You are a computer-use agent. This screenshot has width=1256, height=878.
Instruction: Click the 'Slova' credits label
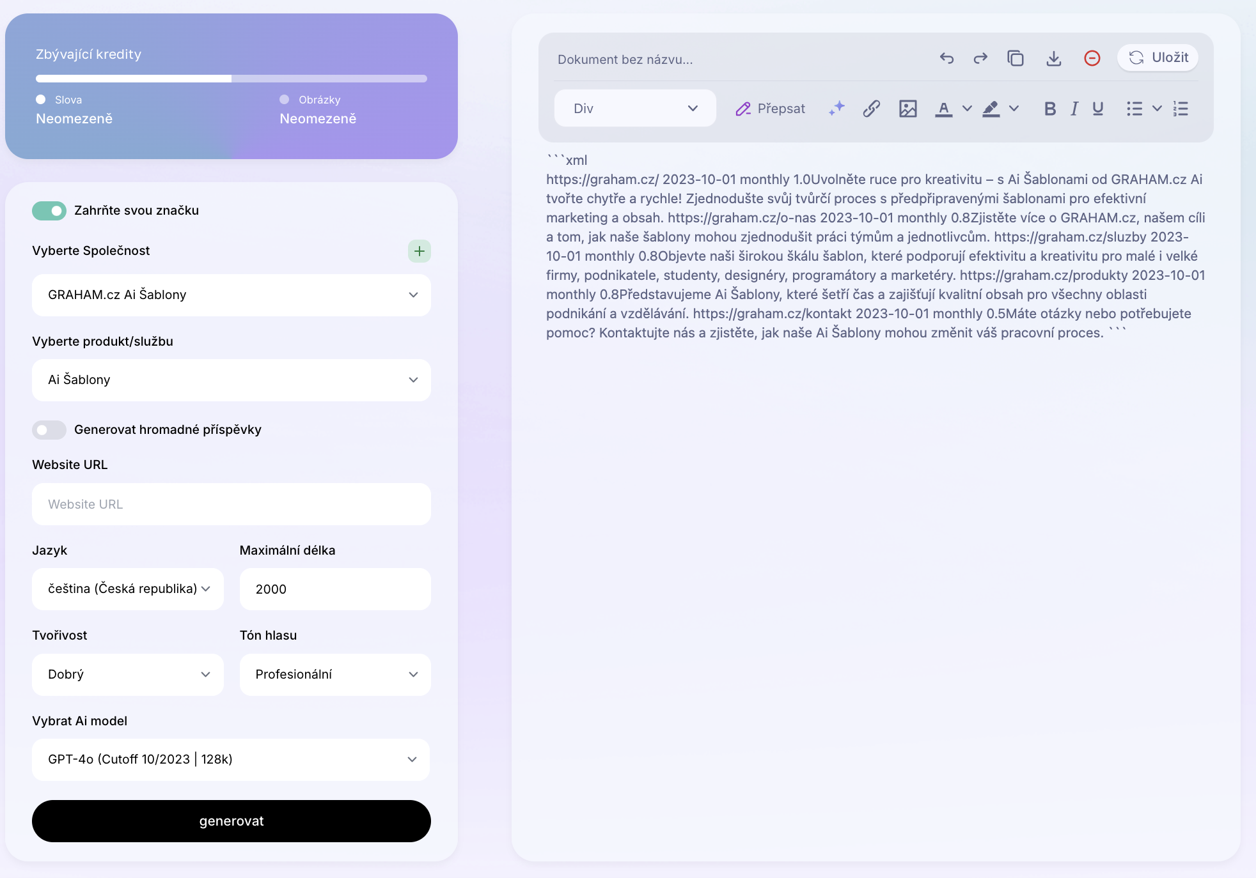tap(68, 100)
